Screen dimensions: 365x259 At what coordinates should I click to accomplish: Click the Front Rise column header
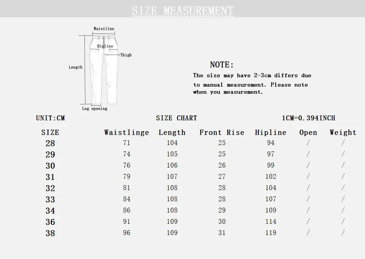pyautogui.click(x=222, y=133)
